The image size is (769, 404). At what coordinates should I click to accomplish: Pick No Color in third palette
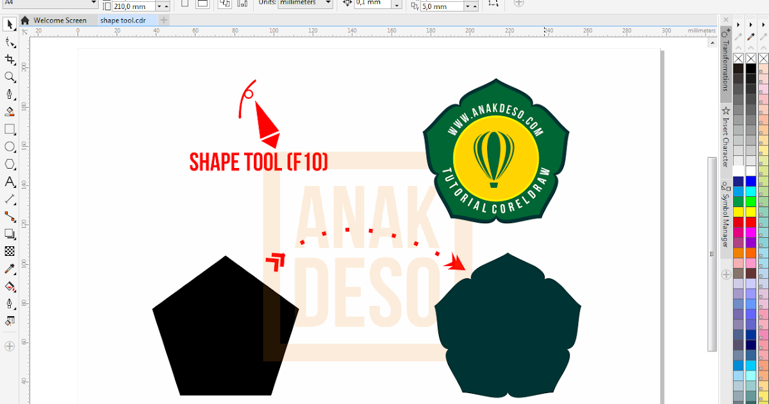coord(763,58)
